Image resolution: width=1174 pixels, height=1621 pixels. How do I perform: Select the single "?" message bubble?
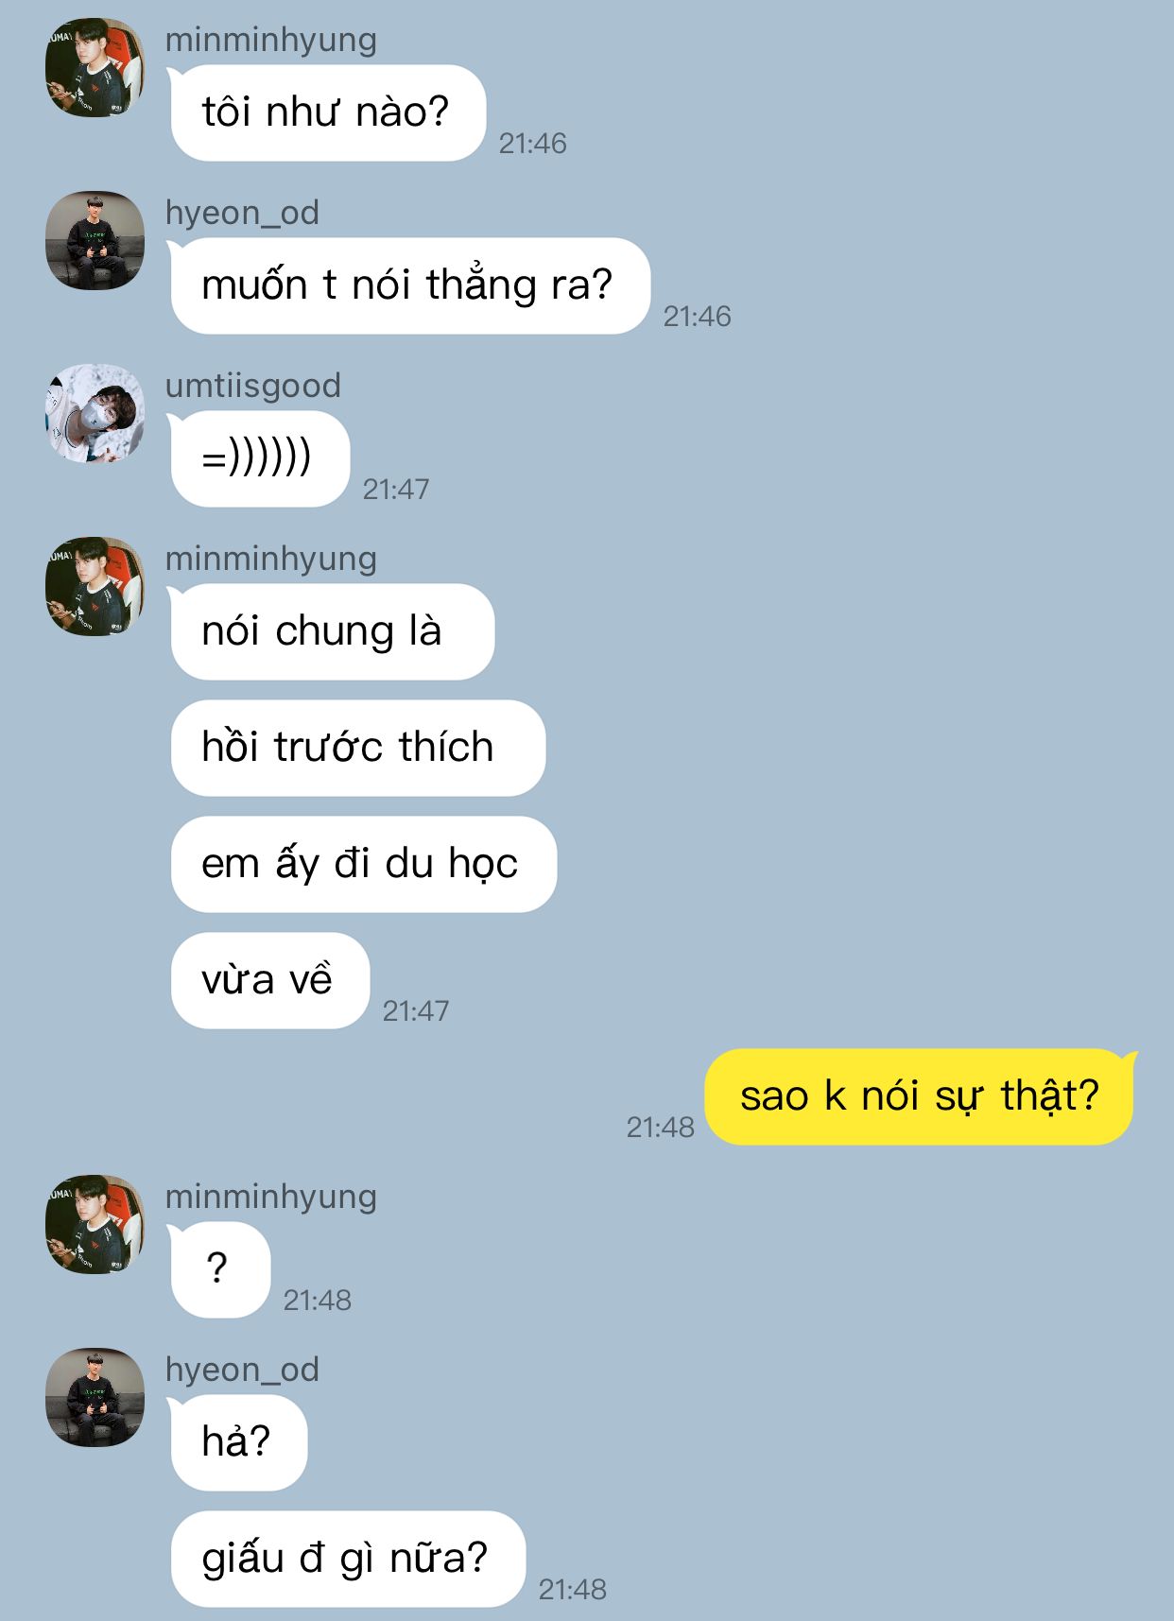(x=219, y=1269)
